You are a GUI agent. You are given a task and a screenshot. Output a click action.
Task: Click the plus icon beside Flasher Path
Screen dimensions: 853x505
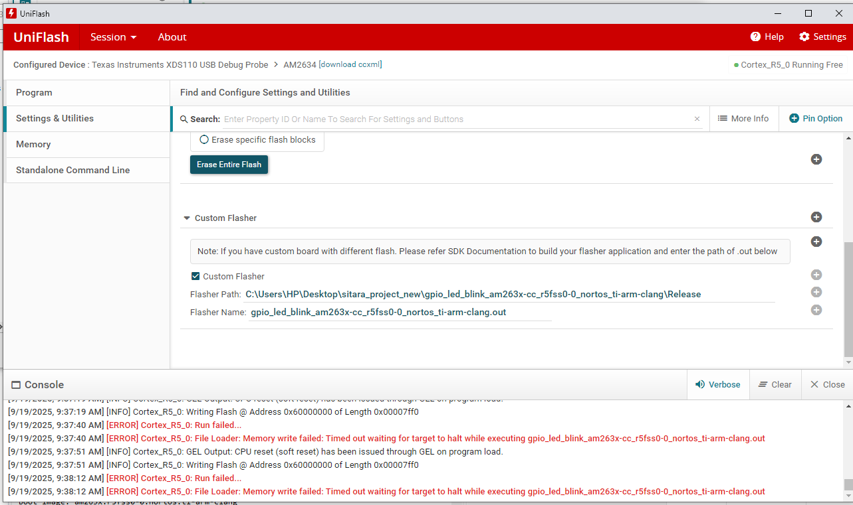[816, 292]
